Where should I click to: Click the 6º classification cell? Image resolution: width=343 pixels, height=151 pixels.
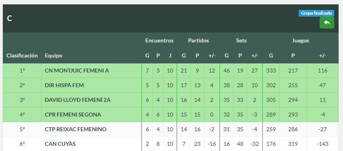22,144
